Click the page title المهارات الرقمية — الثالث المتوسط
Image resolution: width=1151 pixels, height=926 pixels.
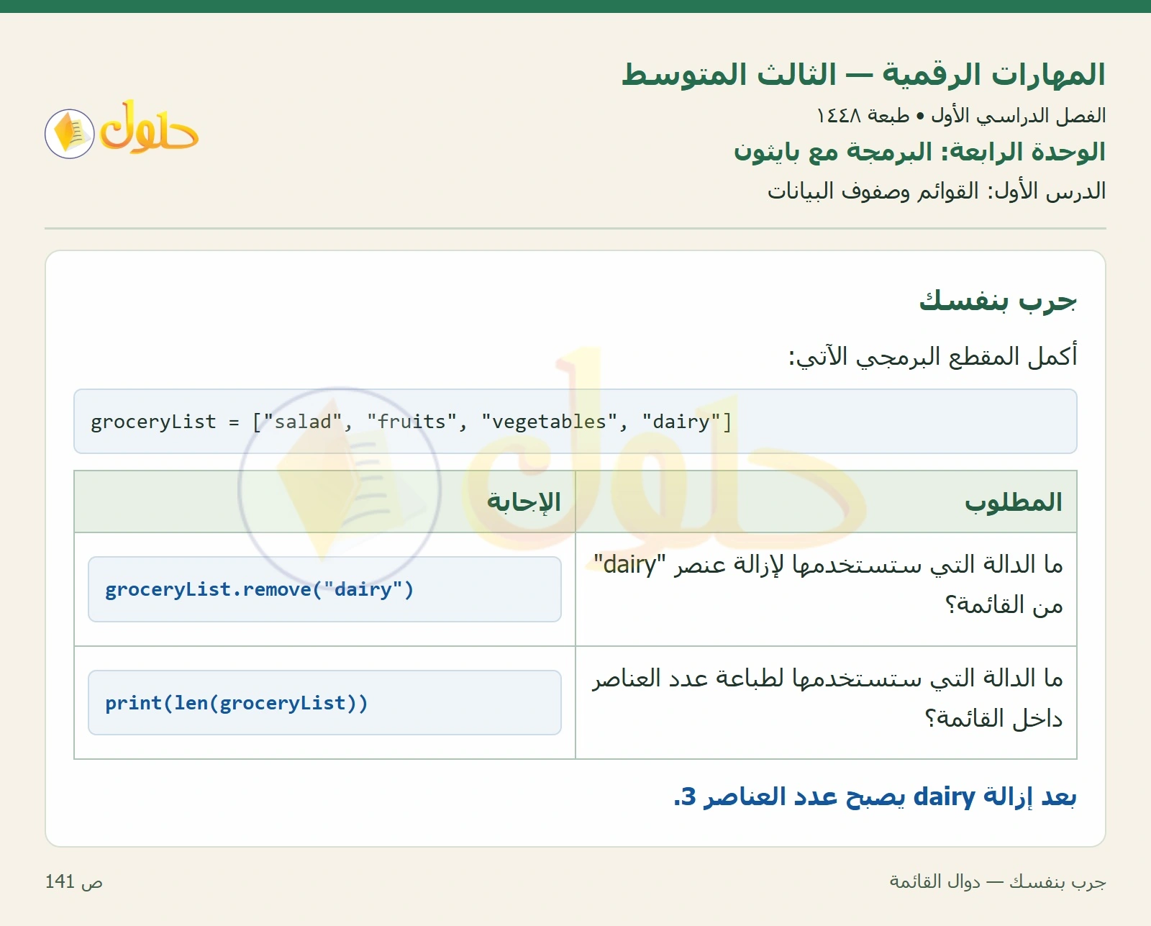[863, 74]
